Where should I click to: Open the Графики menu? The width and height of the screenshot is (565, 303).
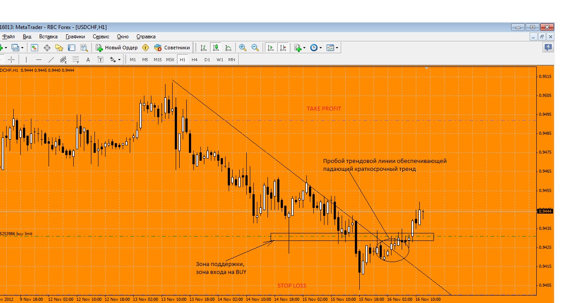75,37
